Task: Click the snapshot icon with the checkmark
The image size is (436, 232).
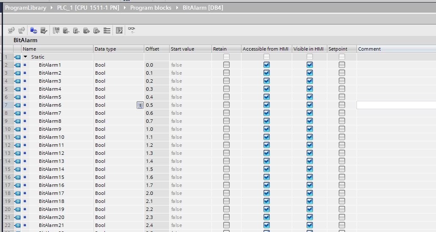Action: coord(44,30)
